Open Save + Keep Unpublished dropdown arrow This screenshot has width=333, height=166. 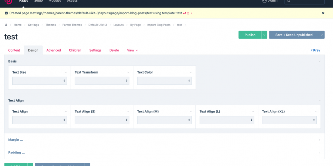(x=322, y=35)
